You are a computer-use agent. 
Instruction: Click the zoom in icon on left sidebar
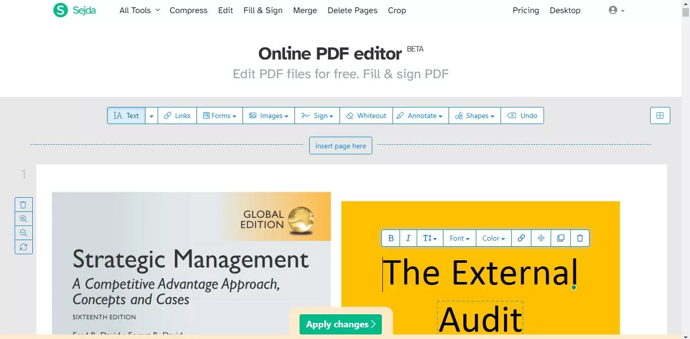coord(23,218)
